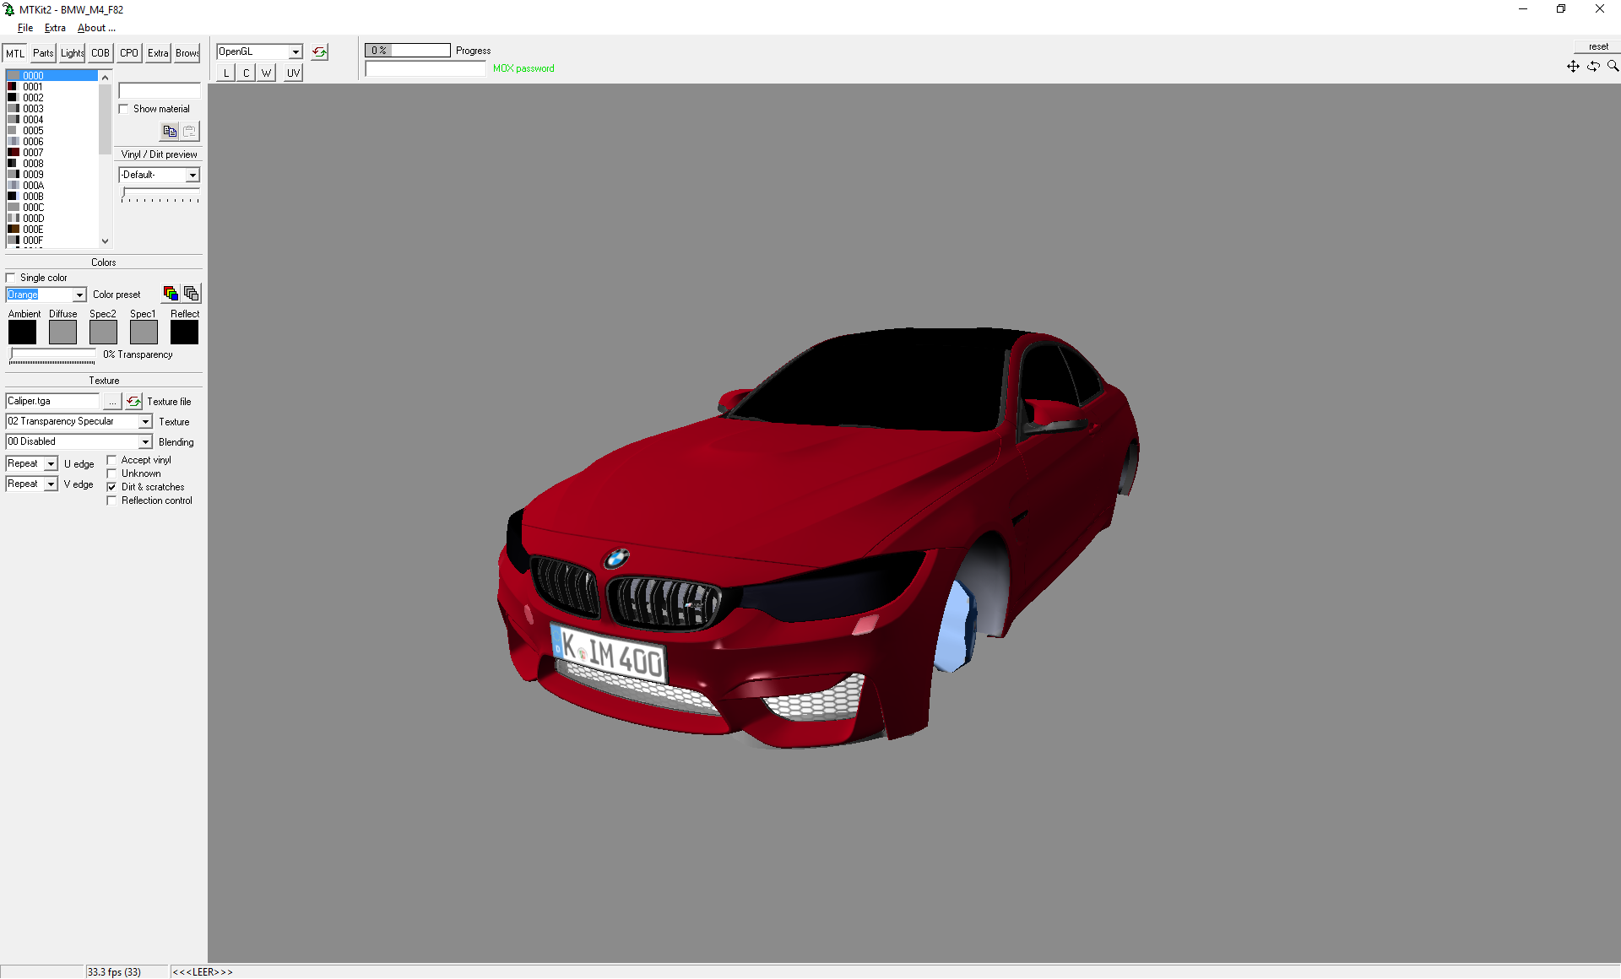
Task: Select the zoom magnifier tool icon
Action: [1613, 66]
